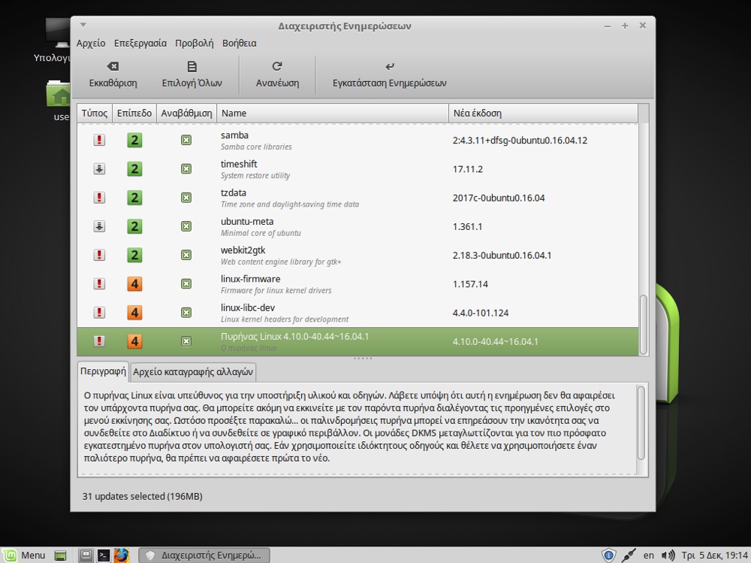
Task: Open the volume tray icon
Action: [668, 555]
